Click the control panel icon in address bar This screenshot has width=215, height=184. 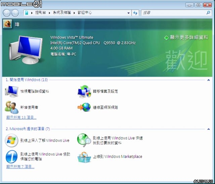[x=27, y=13]
